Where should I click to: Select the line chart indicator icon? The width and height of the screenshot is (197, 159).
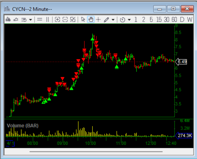pos(16,19)
